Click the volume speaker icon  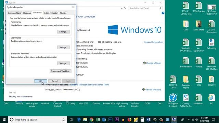tap(197, 120)
